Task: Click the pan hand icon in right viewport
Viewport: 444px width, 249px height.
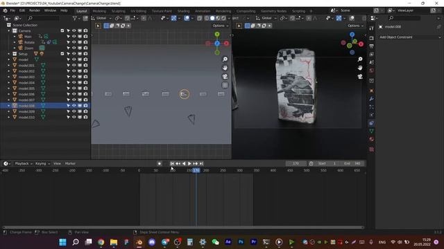Action: click(360, 68)
